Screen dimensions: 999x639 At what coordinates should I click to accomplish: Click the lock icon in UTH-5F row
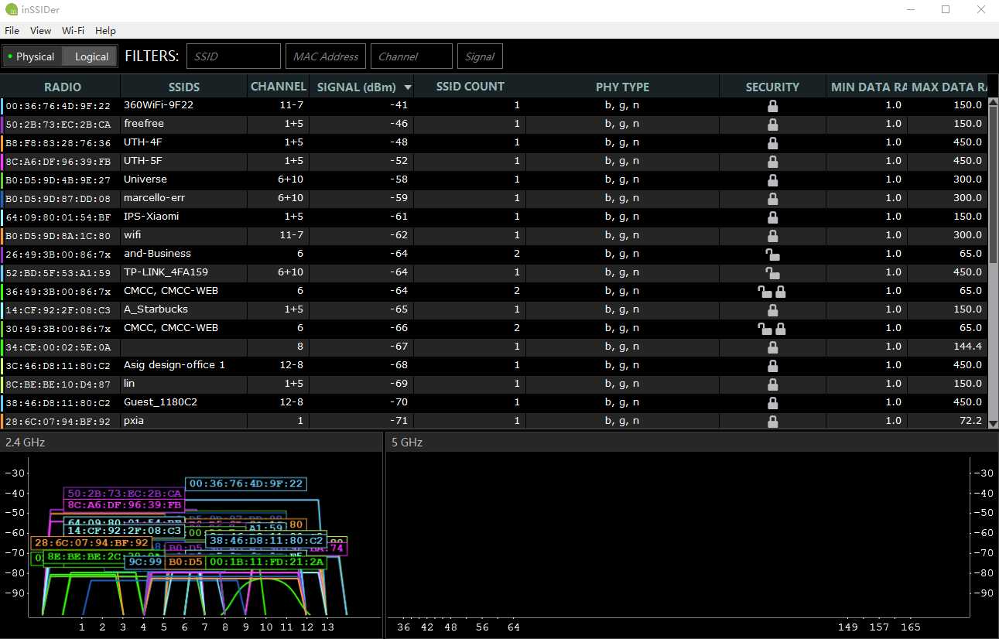tap(772, 161)
